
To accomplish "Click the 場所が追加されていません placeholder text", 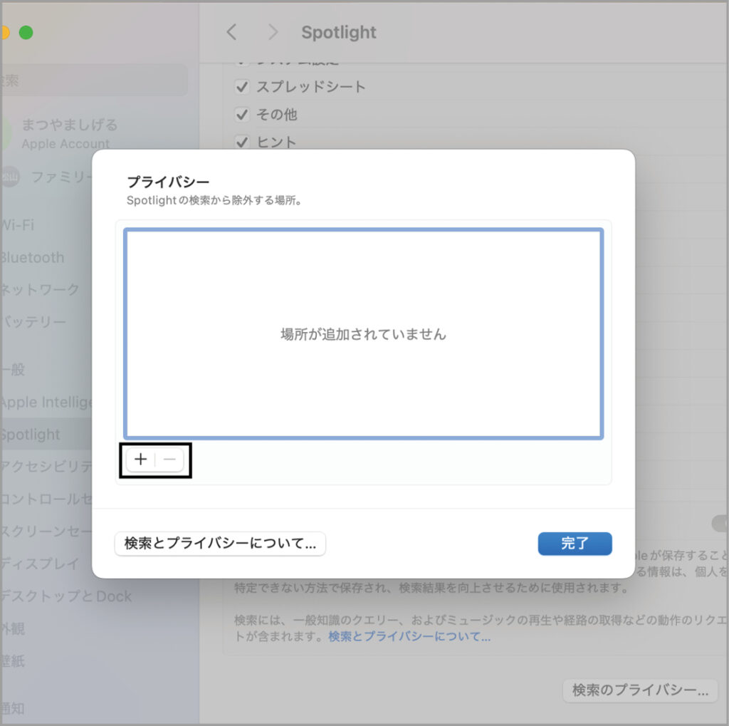I will point(364,334).
